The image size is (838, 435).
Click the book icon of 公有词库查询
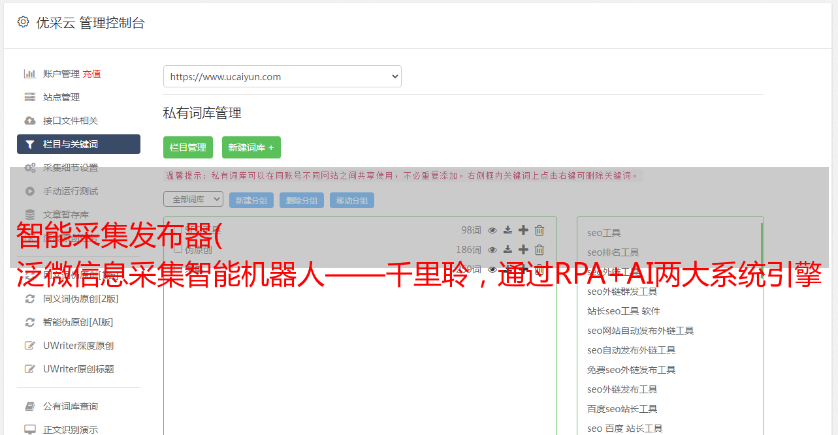[x=30, y=406]
